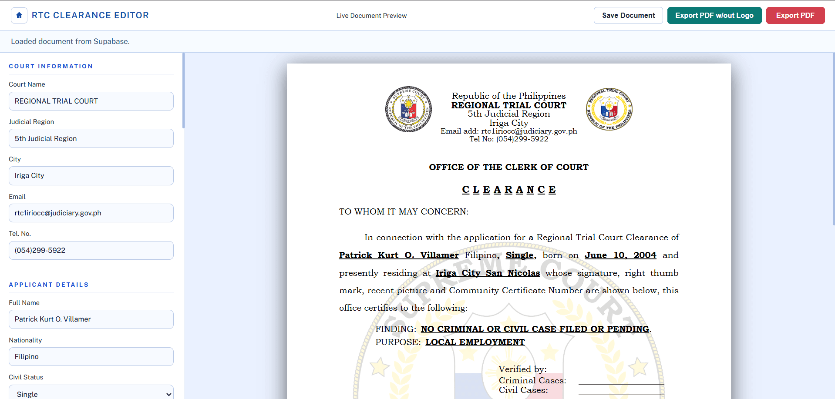Click the CLEARANCE title in the preview
This screenshot has width=835, height=399.
coord(509,190)
